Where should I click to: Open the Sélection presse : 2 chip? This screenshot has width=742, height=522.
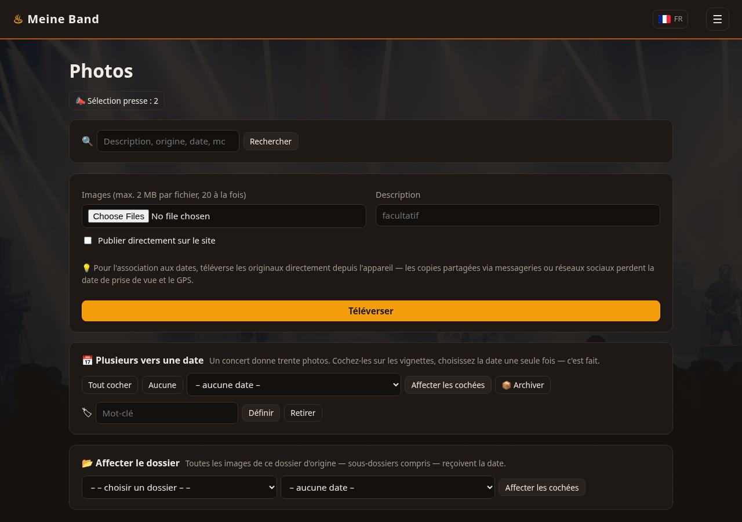point(117,101)
